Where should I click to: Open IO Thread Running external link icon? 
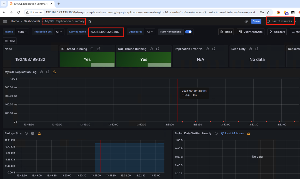(98, 49)
